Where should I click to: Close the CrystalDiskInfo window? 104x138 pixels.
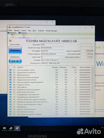[92, 27]
